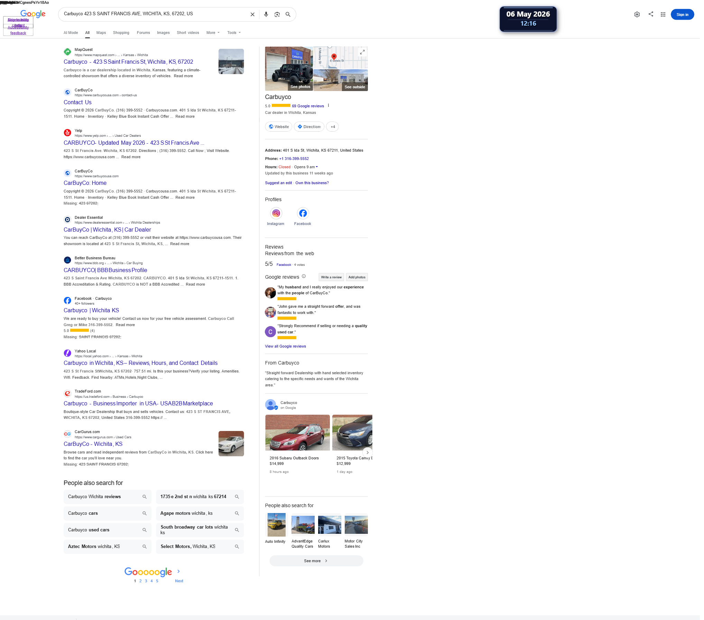The image size is (704, 620).
Task: Open Carbuyco's Instagram profile icon
Action: tap(276, 213)
